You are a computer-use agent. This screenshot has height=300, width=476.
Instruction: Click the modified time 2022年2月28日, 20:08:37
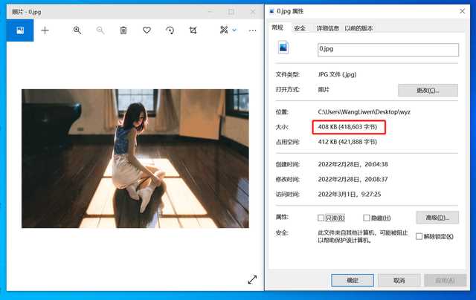(x=353, y=179)
